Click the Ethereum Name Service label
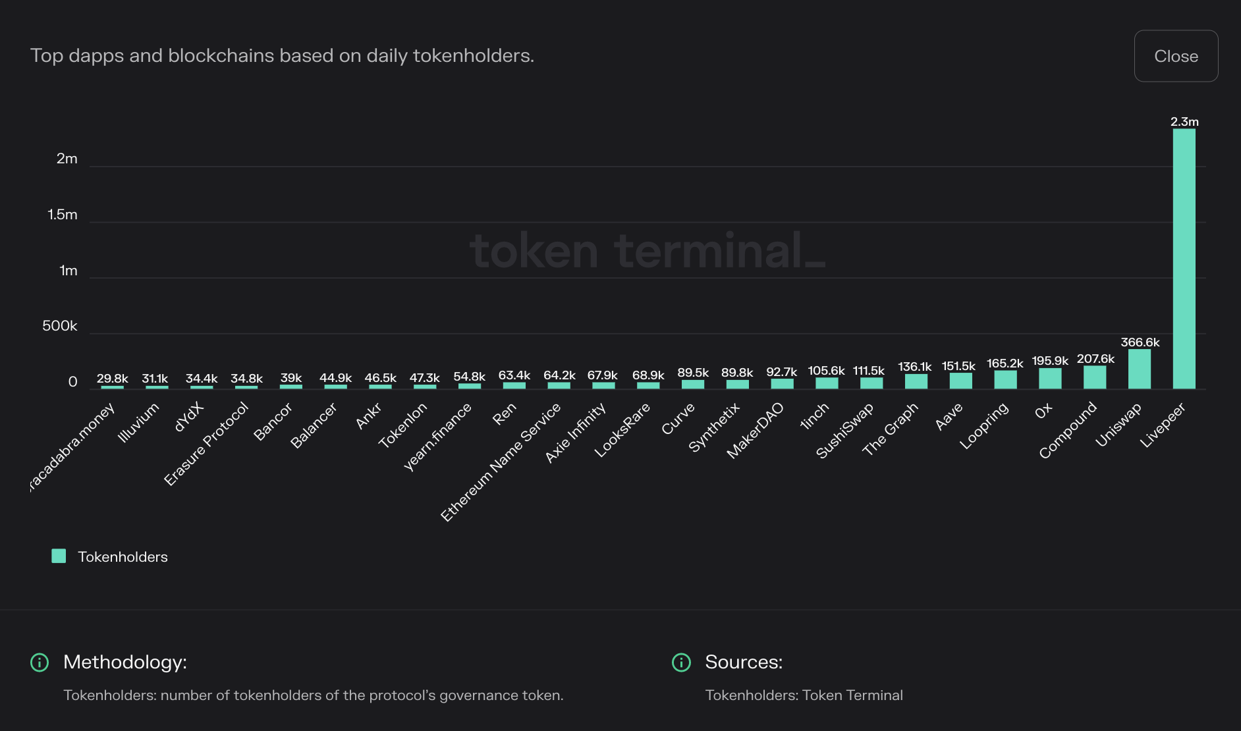Image resolution: width=1241 pixels, height=731 pixels. (499, 461)
